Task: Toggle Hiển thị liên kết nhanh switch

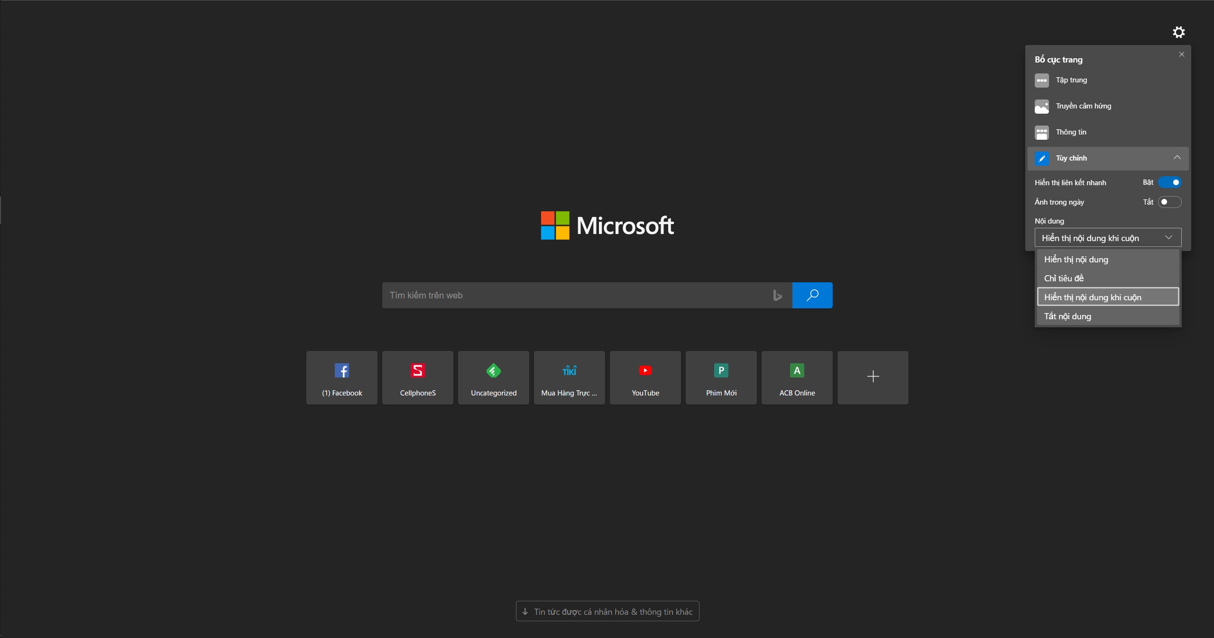Action: [x=1169, y=182]
